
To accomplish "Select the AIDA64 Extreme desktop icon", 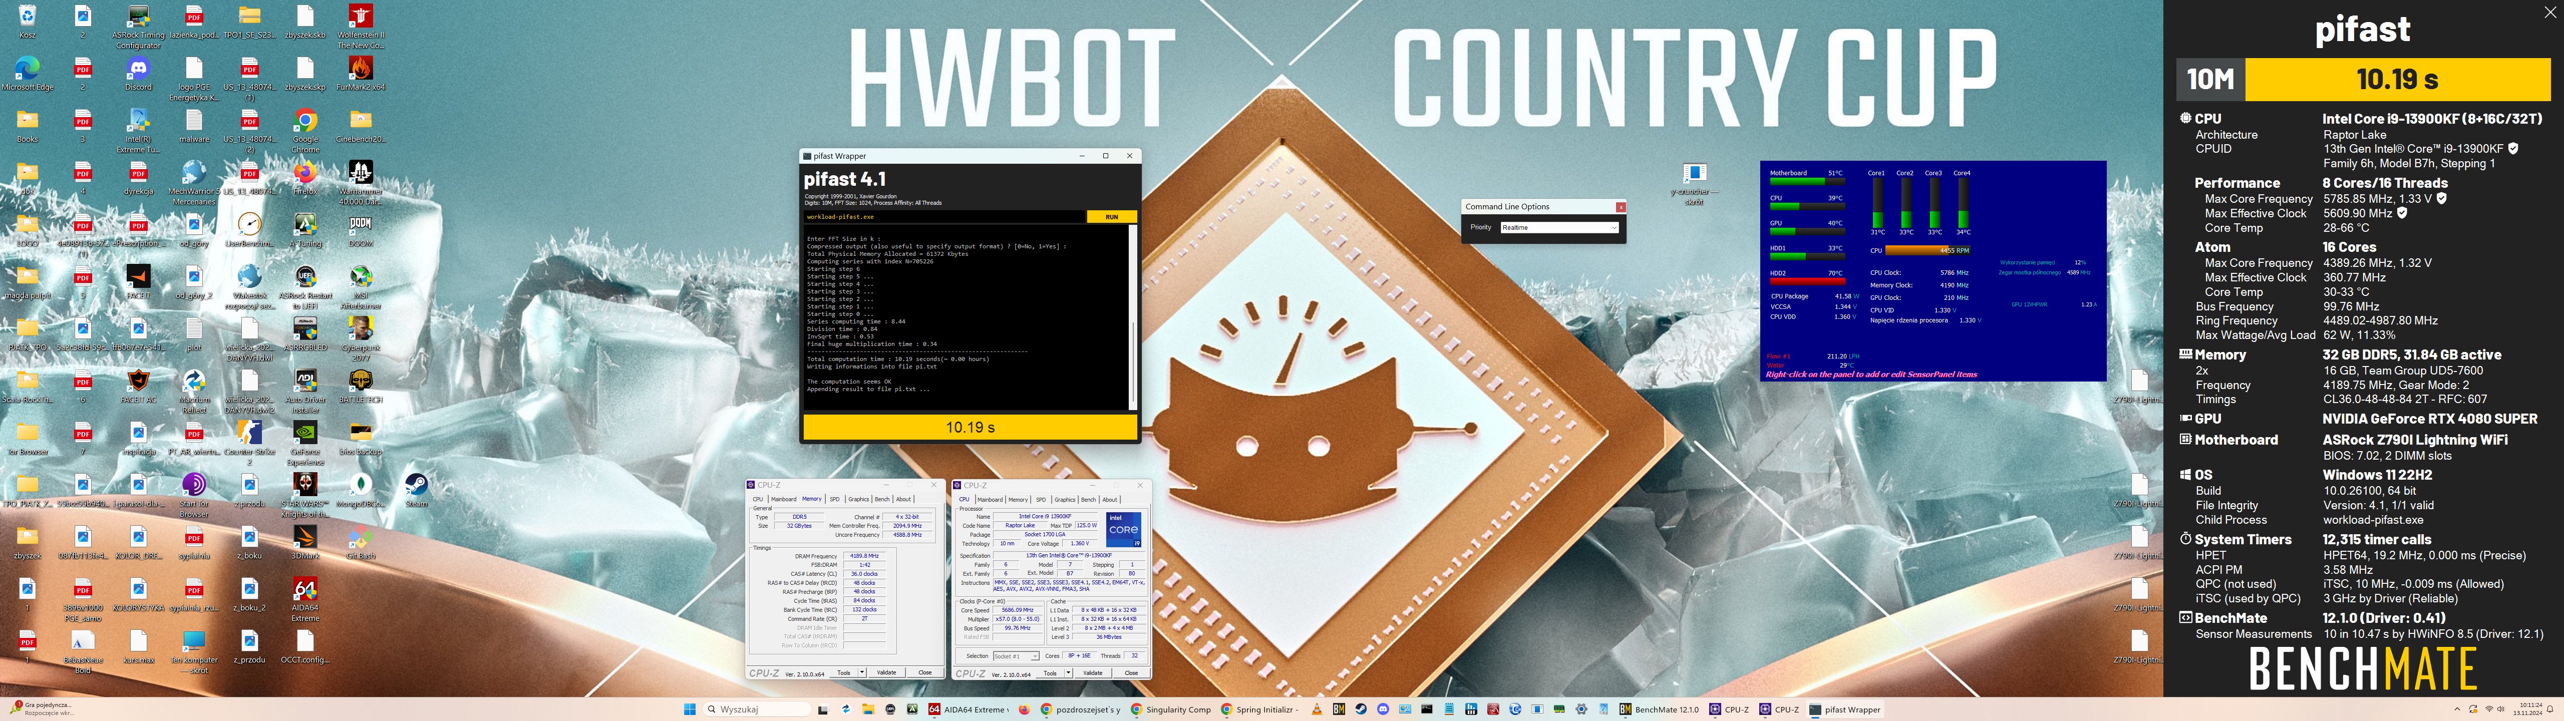I will (305, 599).
